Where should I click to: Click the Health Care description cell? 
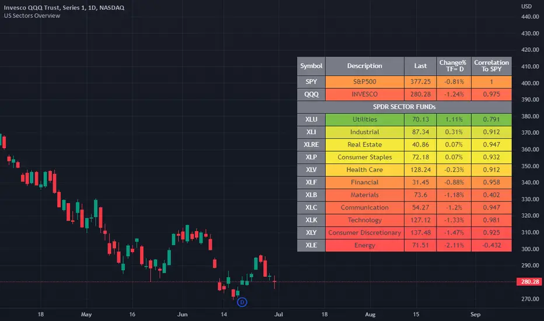[x=365, y=170]
